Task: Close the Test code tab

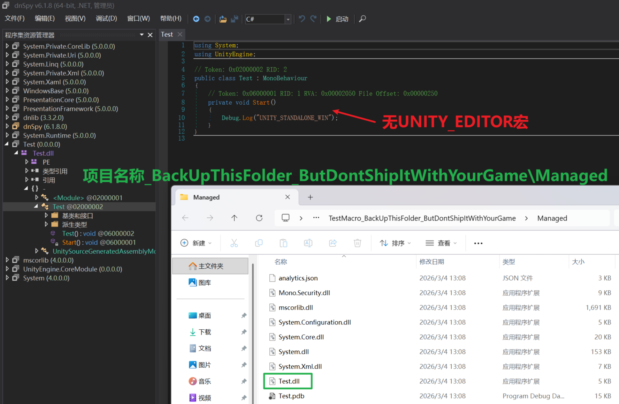Action: [x=180, y=34]
